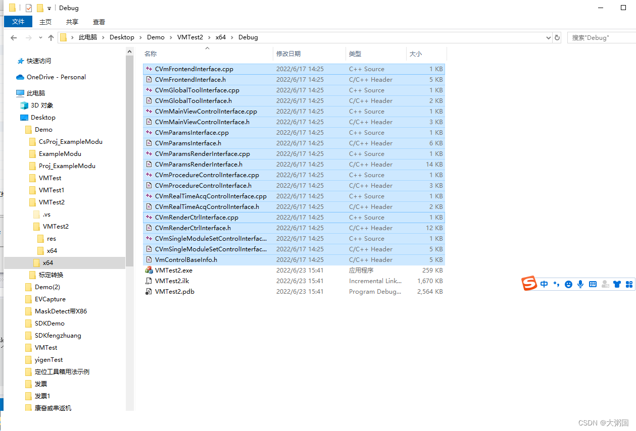Select OneDrive - Personal in navigation pane
Viewport: 636px width, 431px height.
(56, 77)
